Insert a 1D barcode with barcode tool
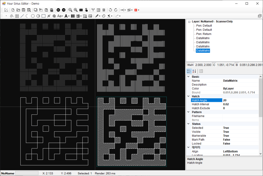The height and width of the screenshot is (176, 263). click(73, 16)
